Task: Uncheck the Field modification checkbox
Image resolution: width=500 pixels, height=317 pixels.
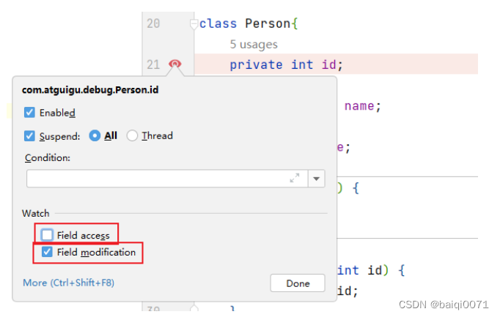Action: coord(47,252)
